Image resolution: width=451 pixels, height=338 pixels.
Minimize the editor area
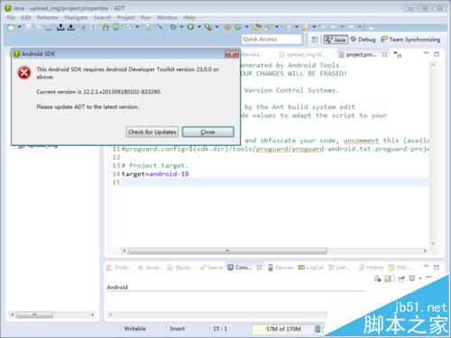[427, 53]
